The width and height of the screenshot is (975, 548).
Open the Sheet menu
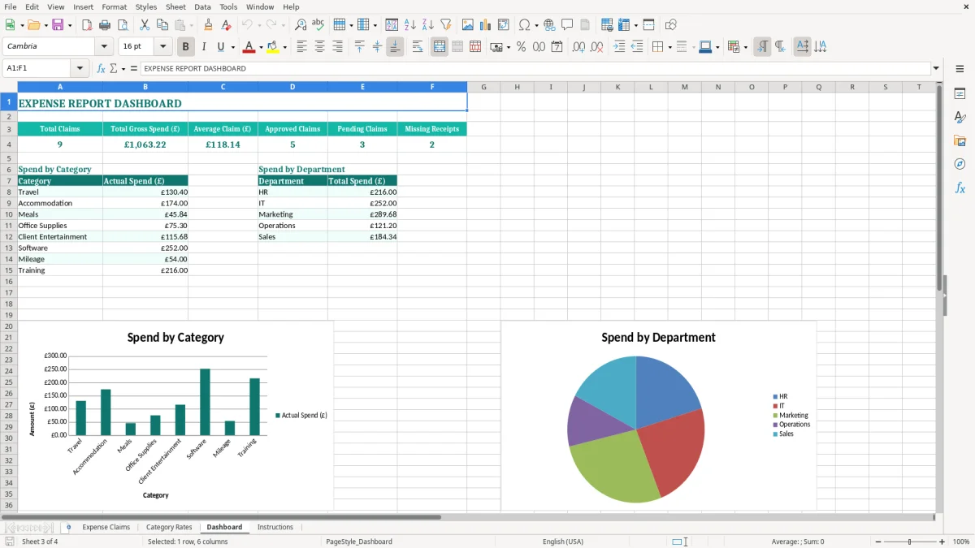point(175,6)
